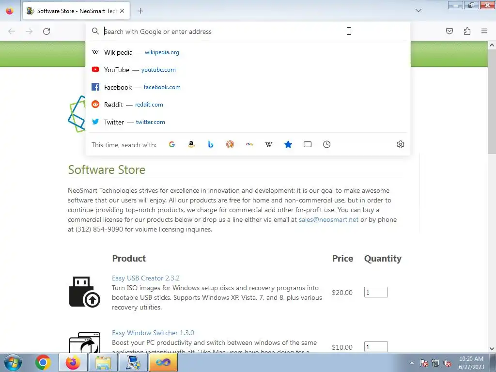
Task: Click the Easy USB Creator USB icon
Action: 84,292
